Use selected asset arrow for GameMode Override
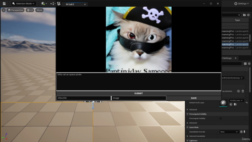 click(x=241, y=132)
